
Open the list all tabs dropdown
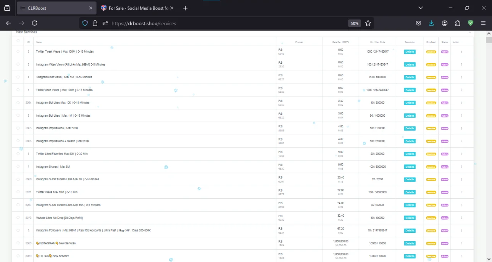[421, 8]
